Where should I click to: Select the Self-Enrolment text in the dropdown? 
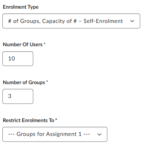click(103, 21)
